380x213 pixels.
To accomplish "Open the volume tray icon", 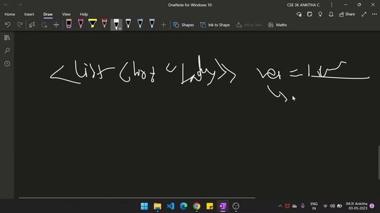I will click(x=332, y=206).
